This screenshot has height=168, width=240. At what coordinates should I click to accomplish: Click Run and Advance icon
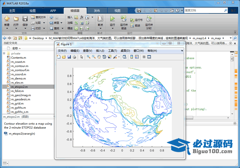point(124,19)
